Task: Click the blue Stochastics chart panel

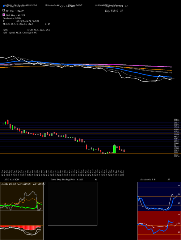Action: click(x=159, y=196)
